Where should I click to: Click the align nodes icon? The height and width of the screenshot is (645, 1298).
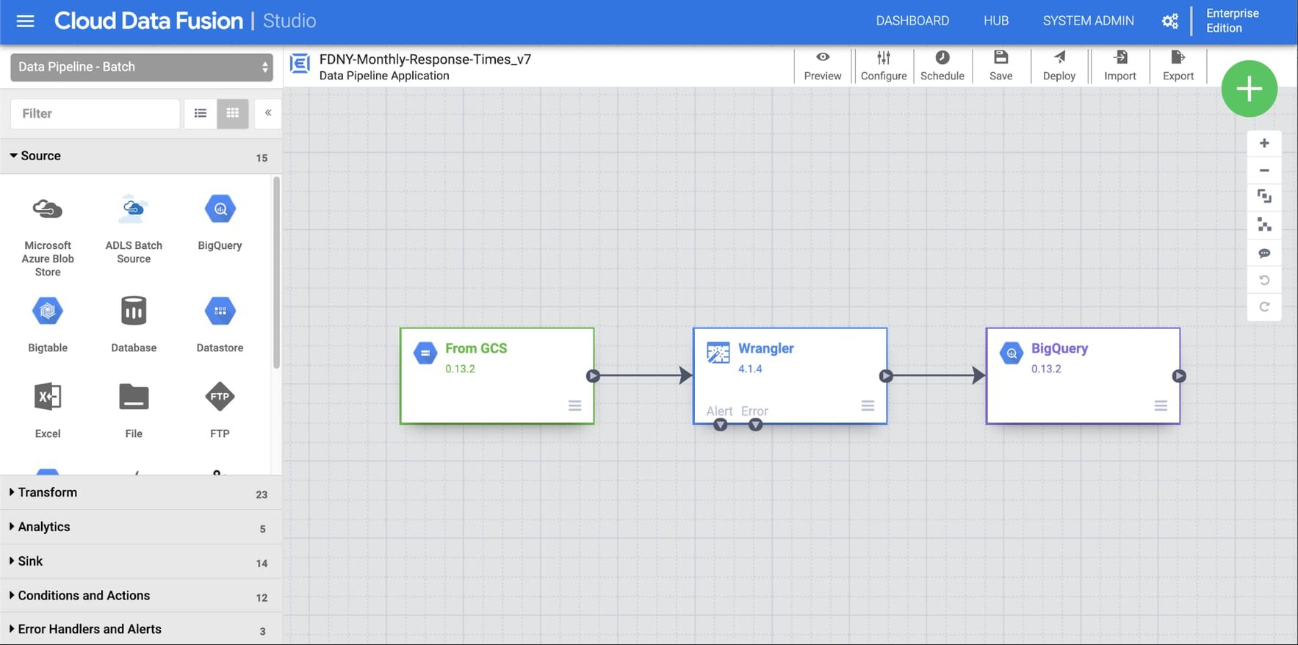pyautogui.click(x=1264, y=225)
